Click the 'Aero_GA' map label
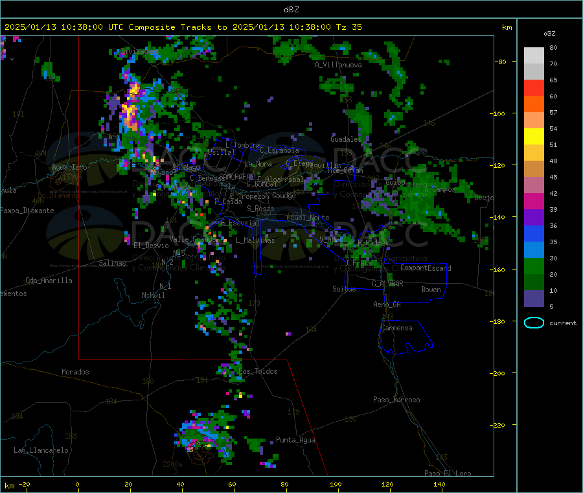This screenshot has width=583, height=493. pyautogui.click(x=387, y=304)
